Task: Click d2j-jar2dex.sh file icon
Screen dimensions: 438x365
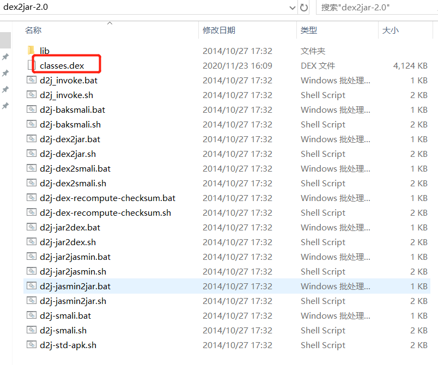Action: pyautogui.click(x=31, y=241)
